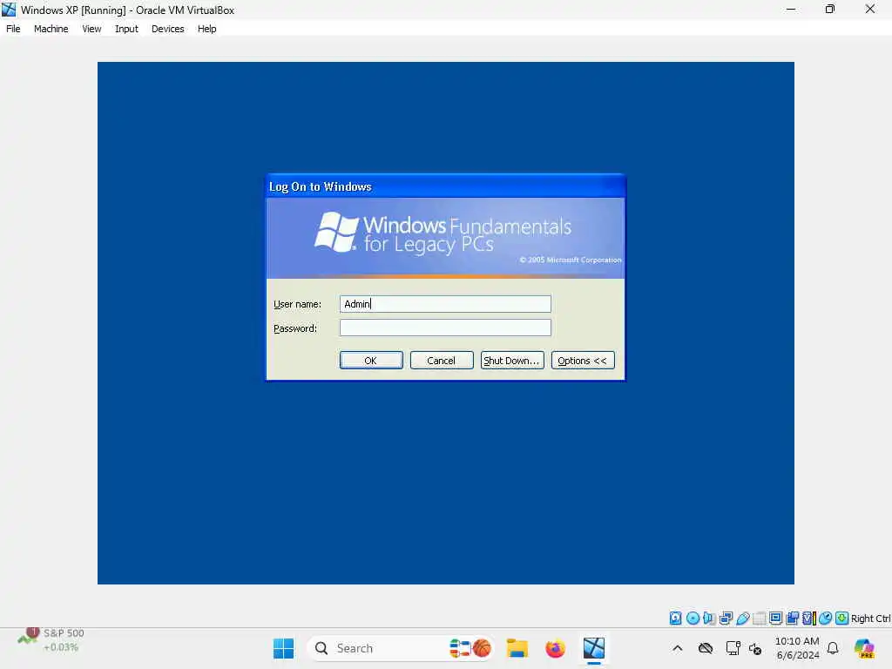Click the OneDrive cloud tray icon

(x=706, y=648)
